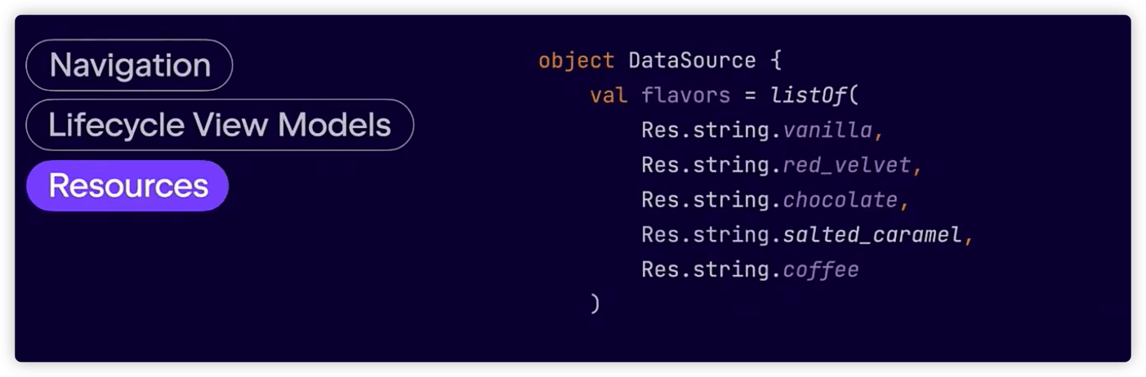Viewport: 1146px width, 377px height.
Task: Click the 'salted_caramel' resource identifier
Action: (x=872, y=235)
